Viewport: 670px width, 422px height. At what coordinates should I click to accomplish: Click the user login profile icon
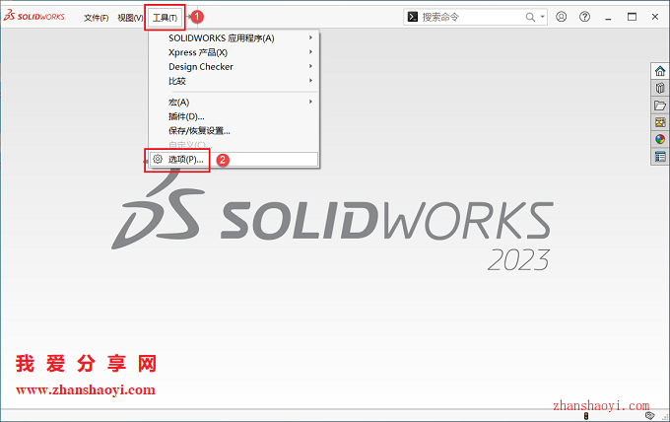point(561,17)
